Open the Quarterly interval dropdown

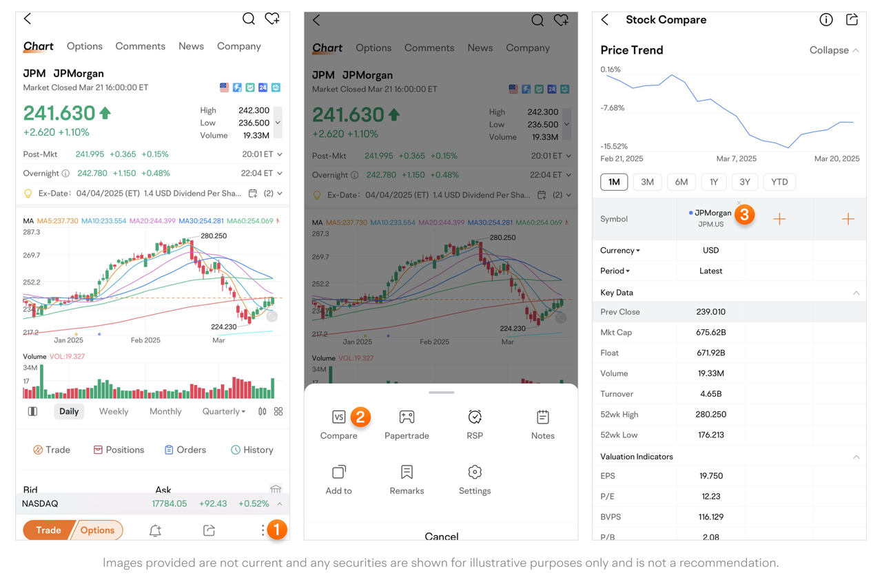pos(224,411)
